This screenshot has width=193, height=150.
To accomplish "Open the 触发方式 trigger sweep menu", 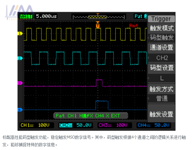I will (162, 89).
